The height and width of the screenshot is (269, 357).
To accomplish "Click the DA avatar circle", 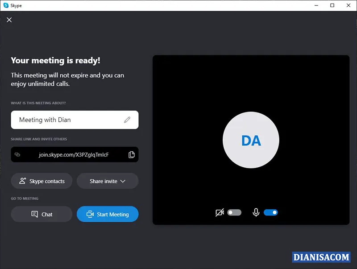I will coord(251,140).
